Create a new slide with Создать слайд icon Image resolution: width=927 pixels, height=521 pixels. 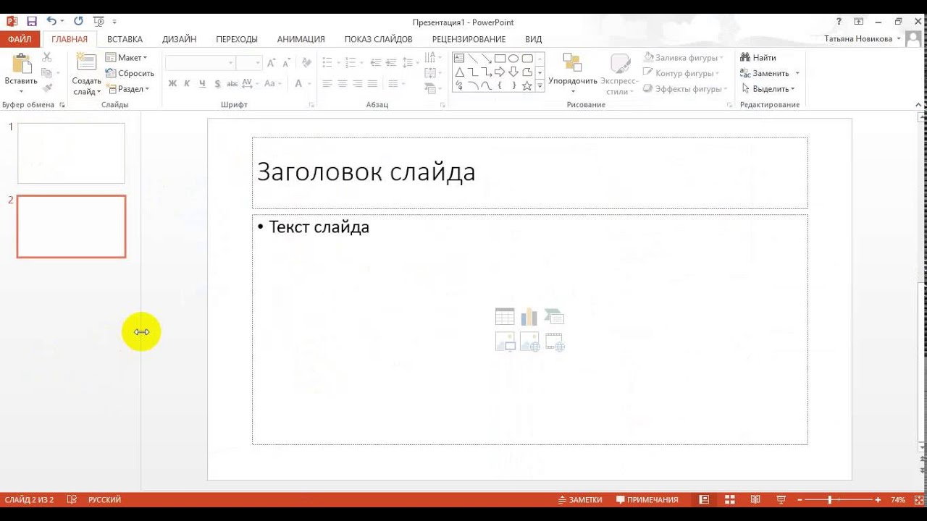coord(86,63)
